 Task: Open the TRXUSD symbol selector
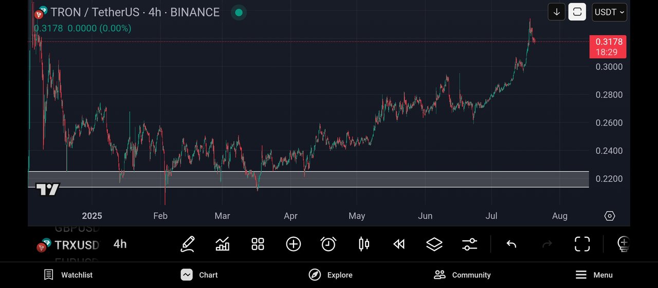point(68,245)
